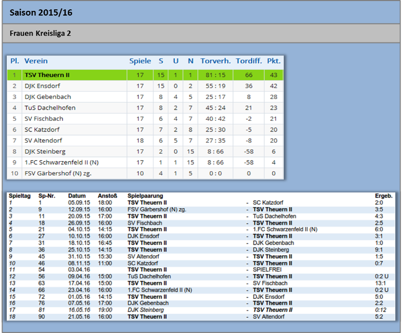Click opponent 'SV Altendorf' on matchday 18
This screenshot has width=402, height=333.
269,317
